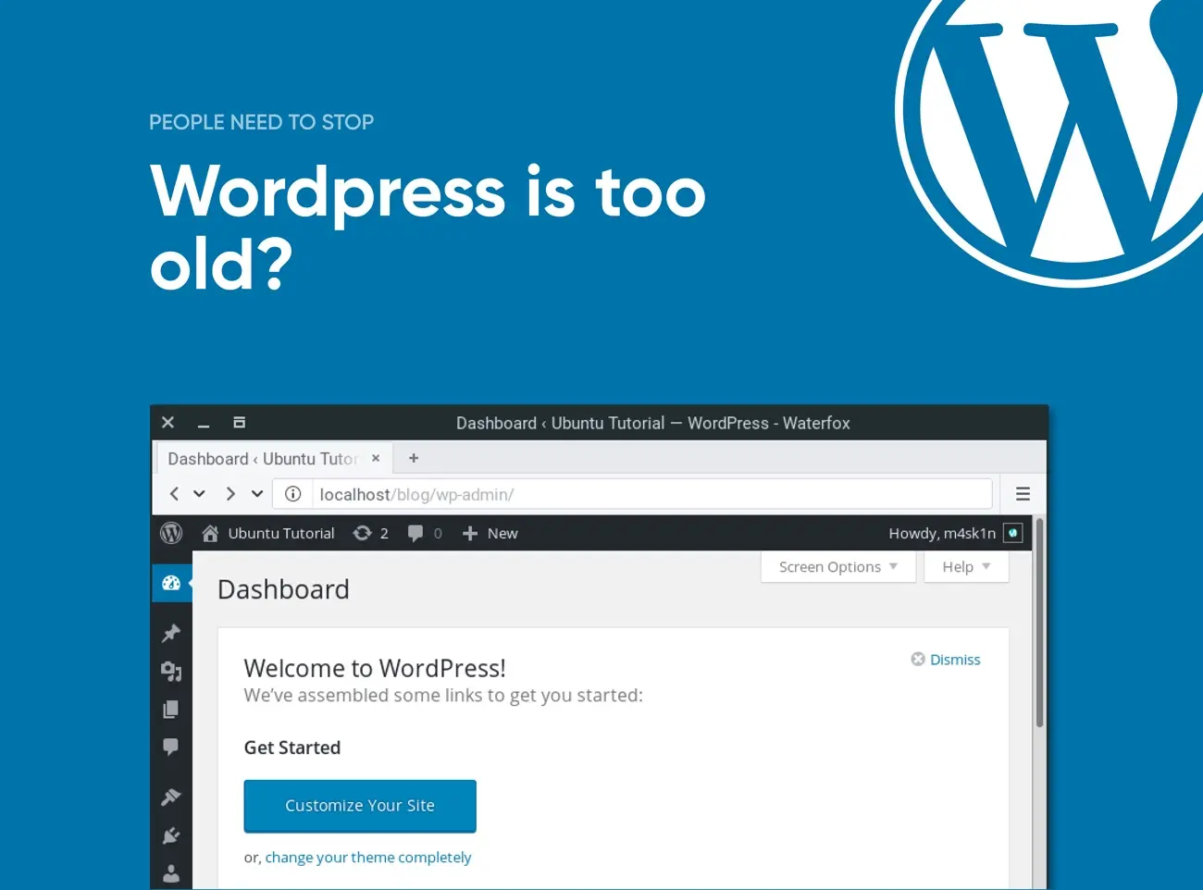Viewport: 1203px width, 890px height.
Task: Open the Dashboard icon in sidebar
Action: click(x=171, y=583)
